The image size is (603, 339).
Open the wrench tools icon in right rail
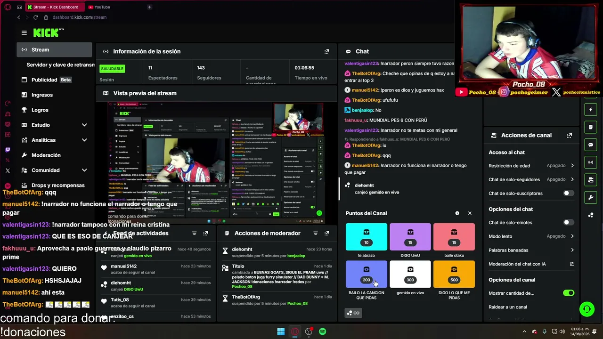(591, 197)
